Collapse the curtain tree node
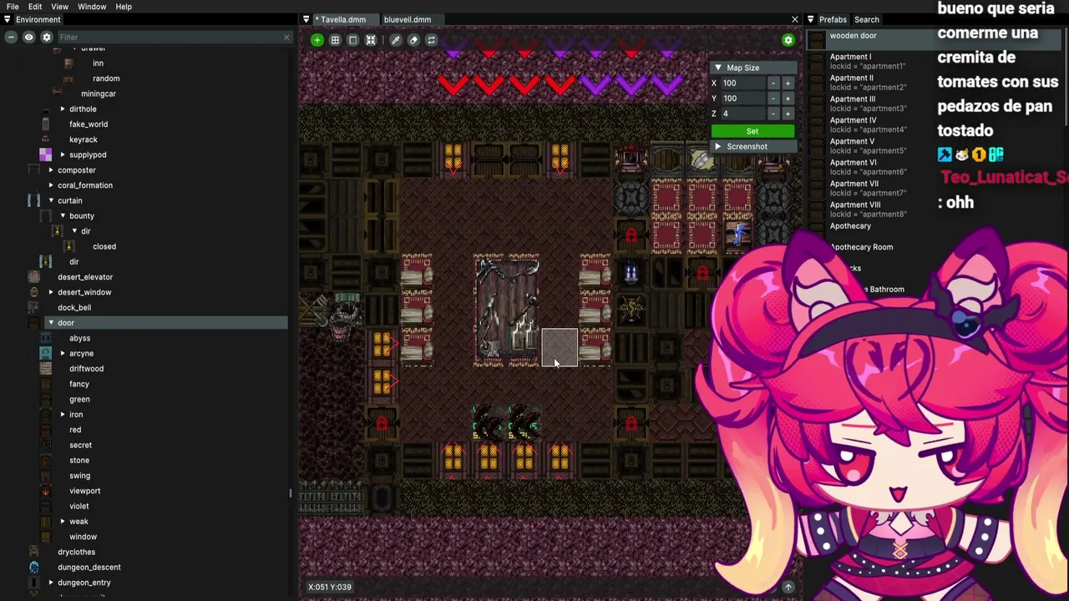This screenshot has width=1069, height=601. click(x=51, y=201)
